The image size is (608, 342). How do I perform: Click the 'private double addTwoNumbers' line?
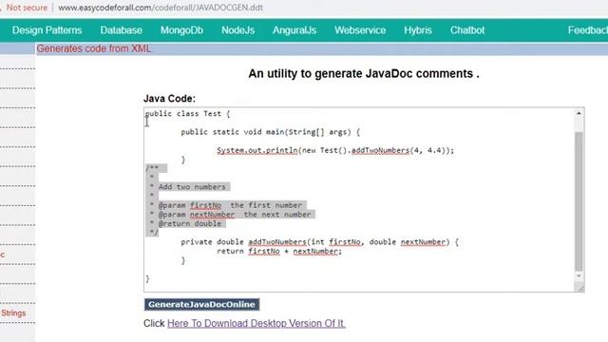coord(320,242)
